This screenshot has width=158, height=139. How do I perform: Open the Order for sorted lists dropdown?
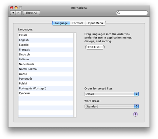(x=112, y=94)
